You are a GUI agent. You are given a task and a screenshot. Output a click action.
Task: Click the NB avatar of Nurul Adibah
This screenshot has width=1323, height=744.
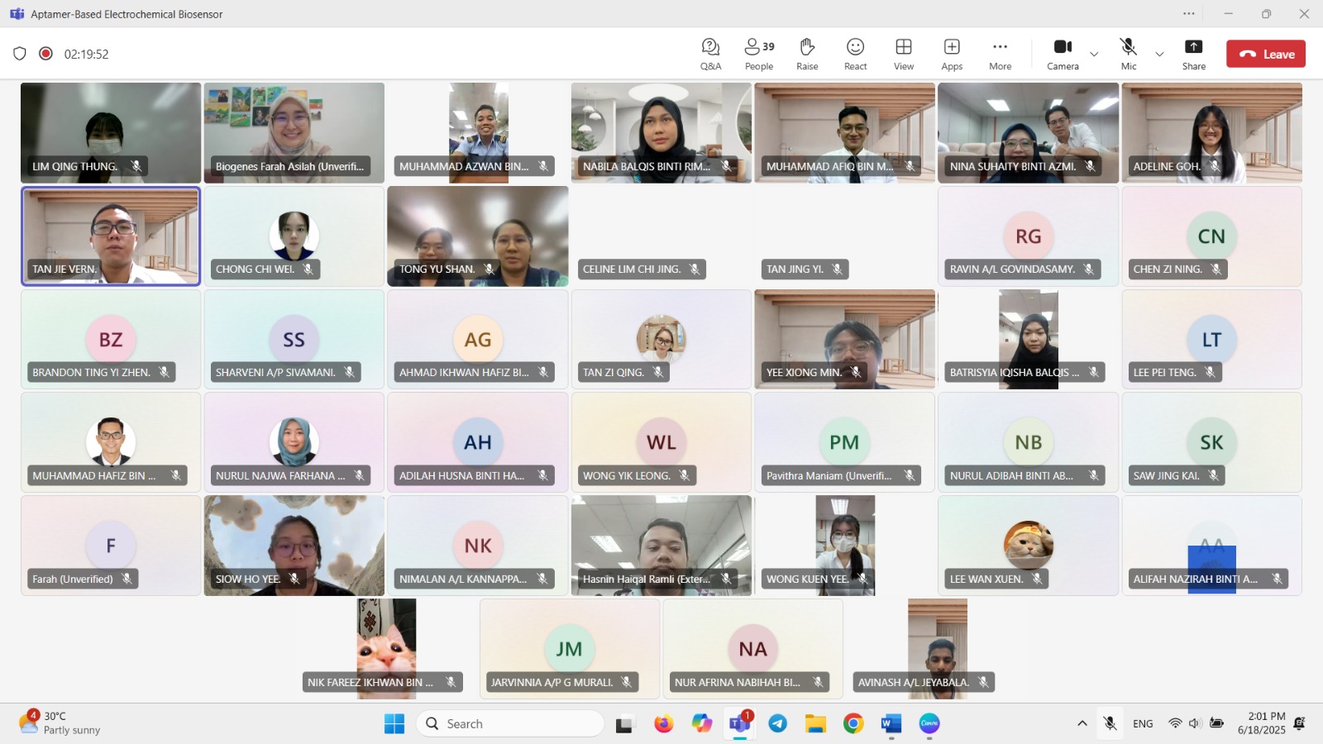(x=1029, y=442)
